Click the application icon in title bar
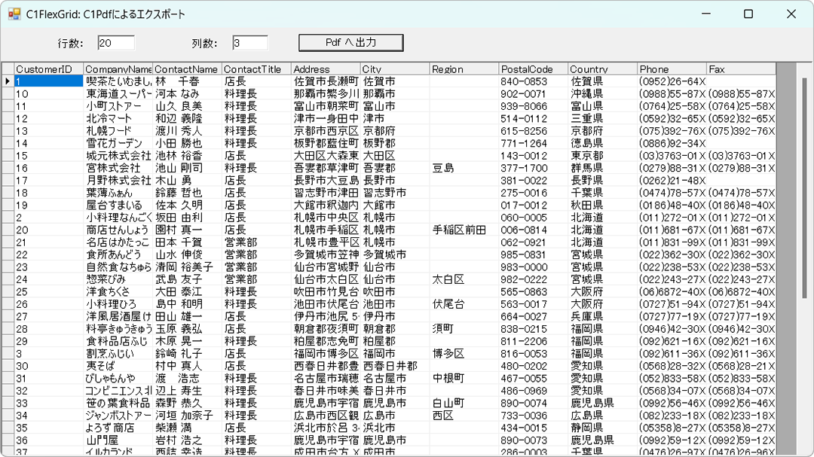The image size is (814, 457). click(14, 14)
